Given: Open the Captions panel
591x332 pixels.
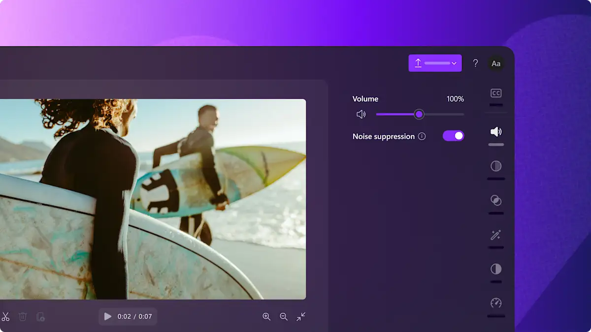Looking at the screenshot, I should click(x=496, y=93).
